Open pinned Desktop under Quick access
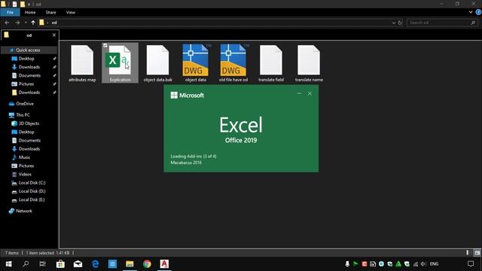 point(26,59)
